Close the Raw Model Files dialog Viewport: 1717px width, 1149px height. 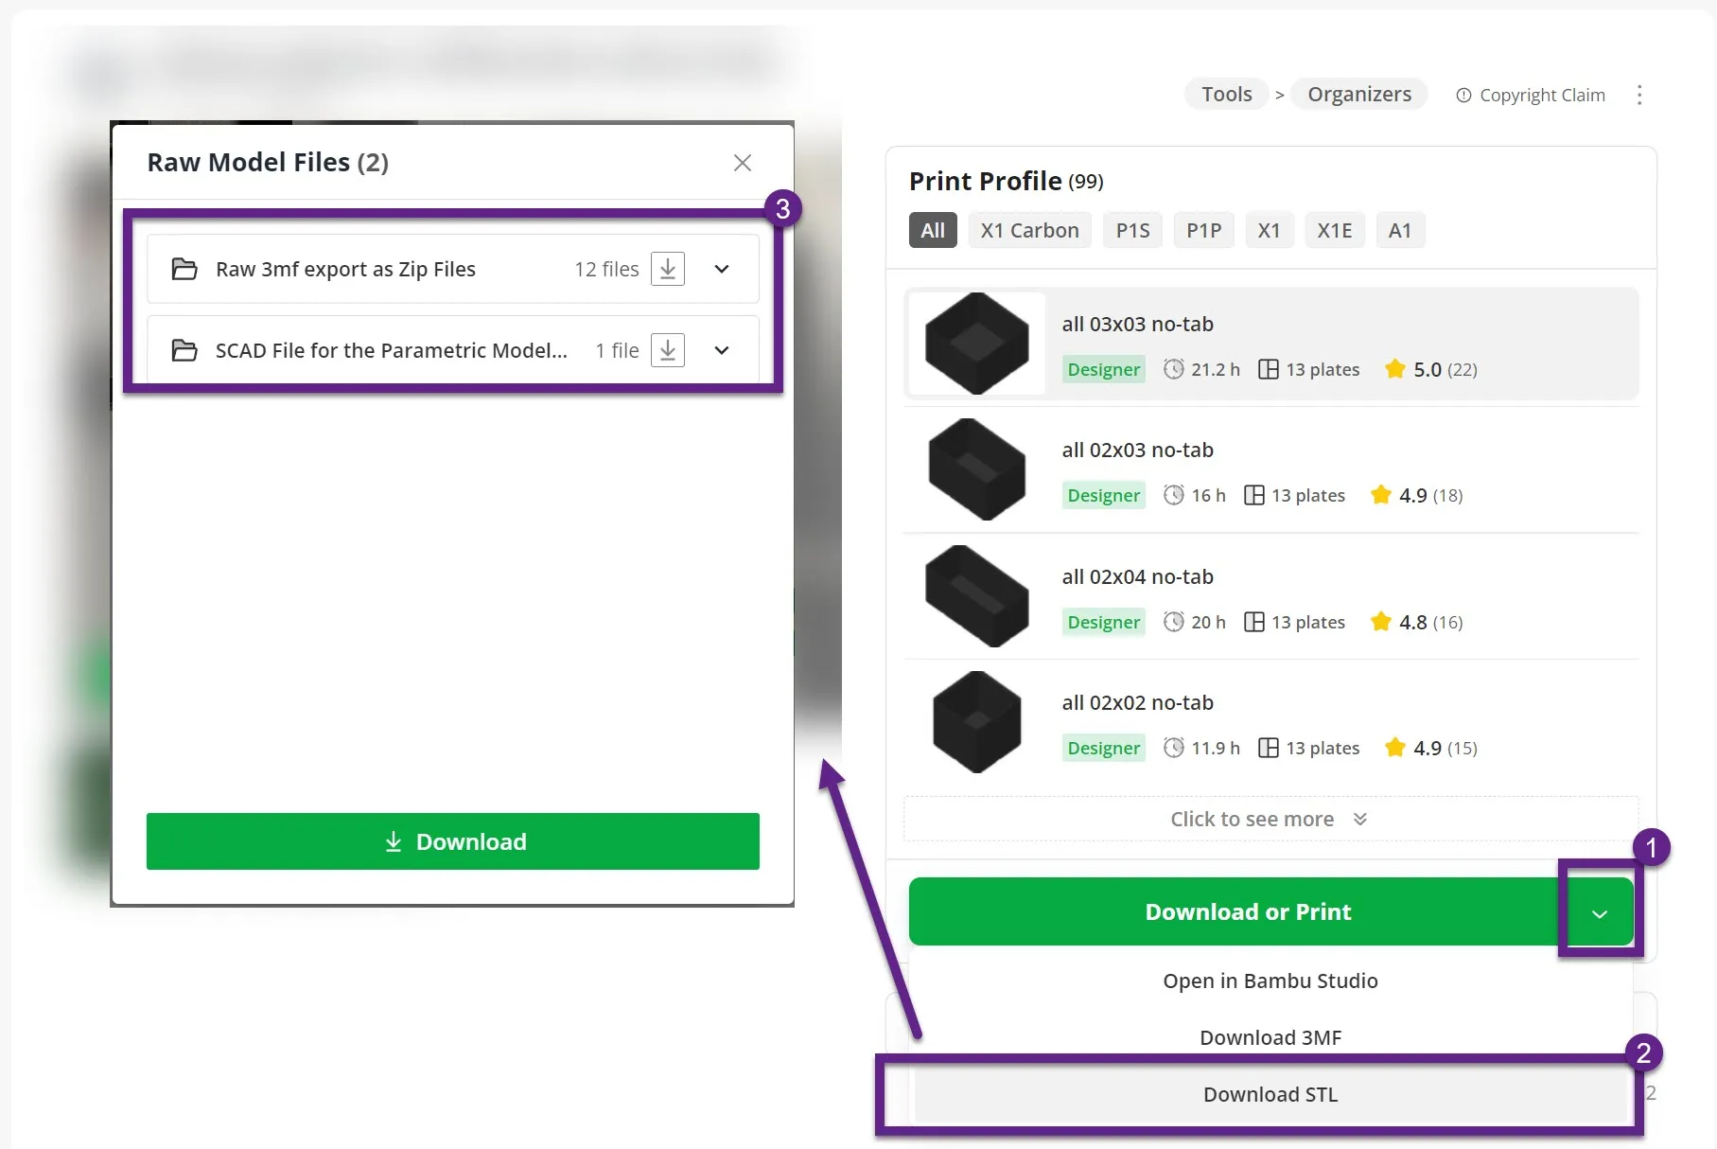(x=743, y=163)
